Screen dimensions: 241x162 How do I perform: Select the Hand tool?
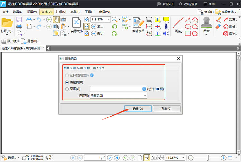point(57,20)
